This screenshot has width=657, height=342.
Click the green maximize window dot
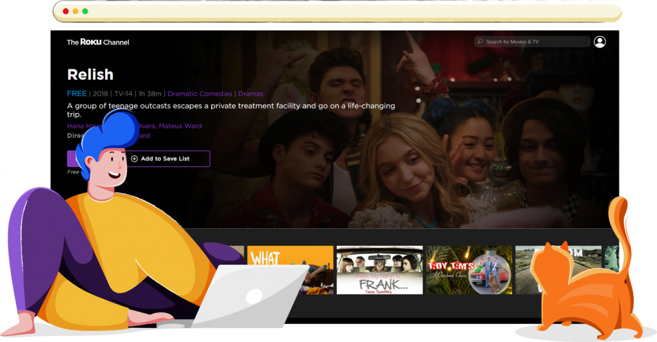click(x=85, y=12)
